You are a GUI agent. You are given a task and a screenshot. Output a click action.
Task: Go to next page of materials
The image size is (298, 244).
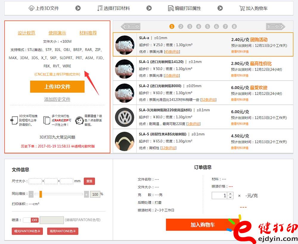tap(275, 26)
